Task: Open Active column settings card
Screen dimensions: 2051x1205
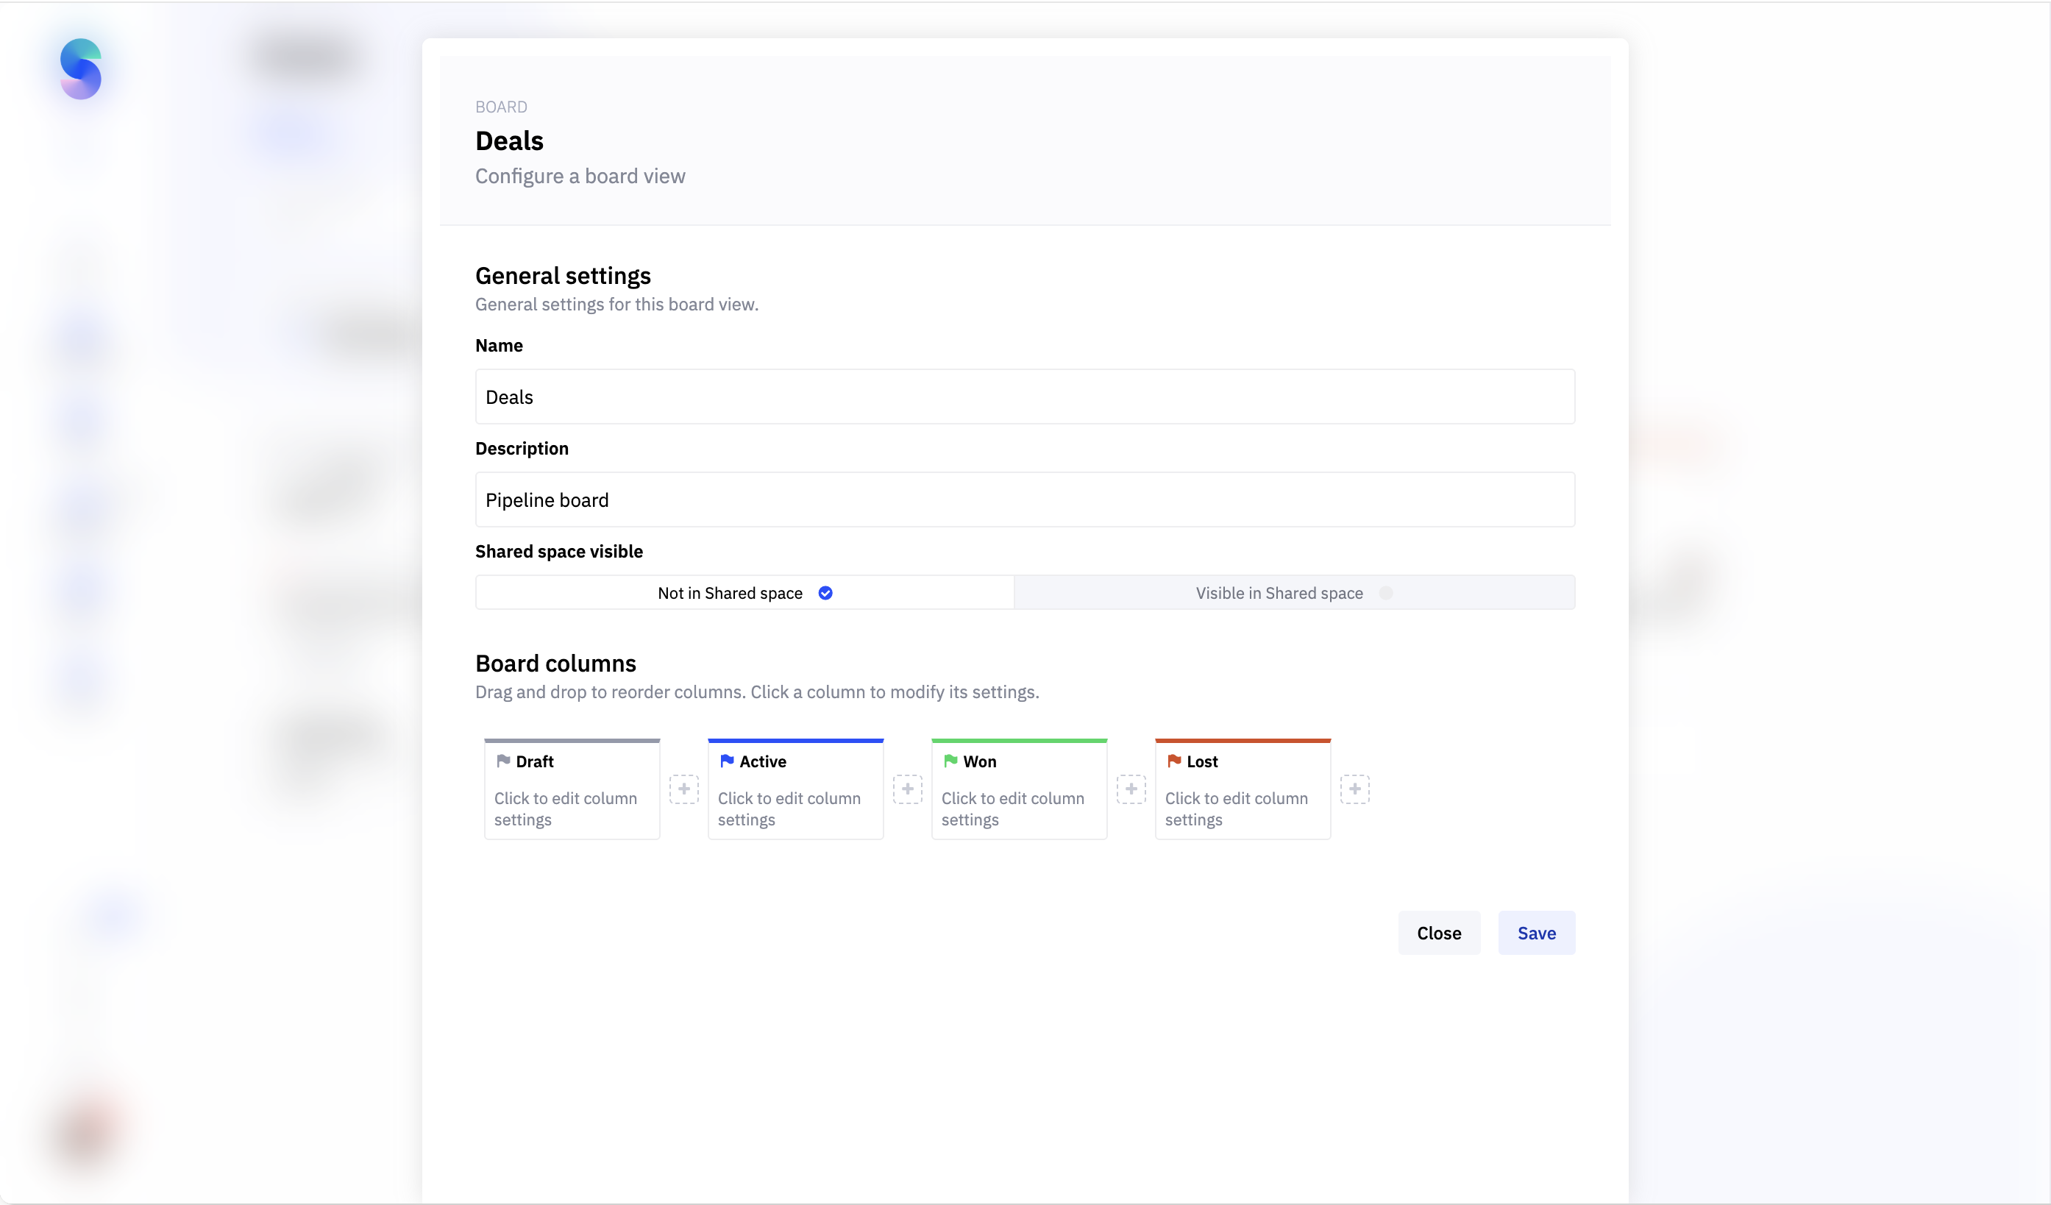Action: click(795, 789)
